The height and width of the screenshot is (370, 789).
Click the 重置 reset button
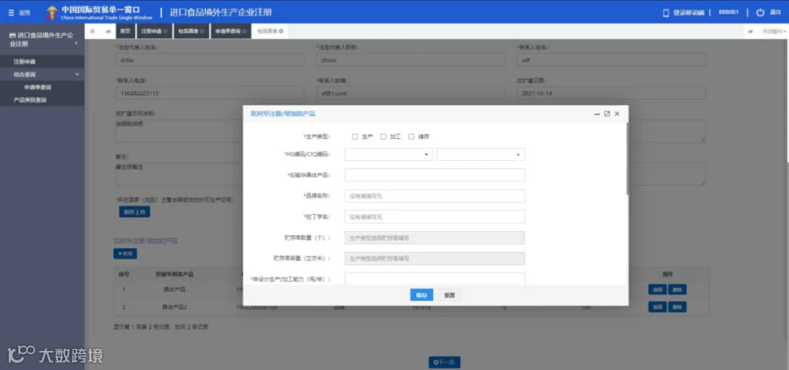(x=450, y=295)
